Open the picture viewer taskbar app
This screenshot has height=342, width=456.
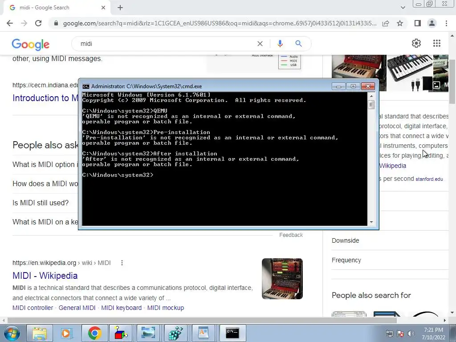coord(149,333)
